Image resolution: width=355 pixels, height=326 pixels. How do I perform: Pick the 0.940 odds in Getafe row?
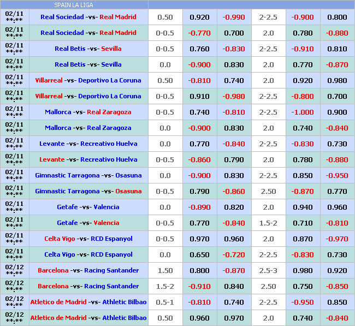(303, 207)
